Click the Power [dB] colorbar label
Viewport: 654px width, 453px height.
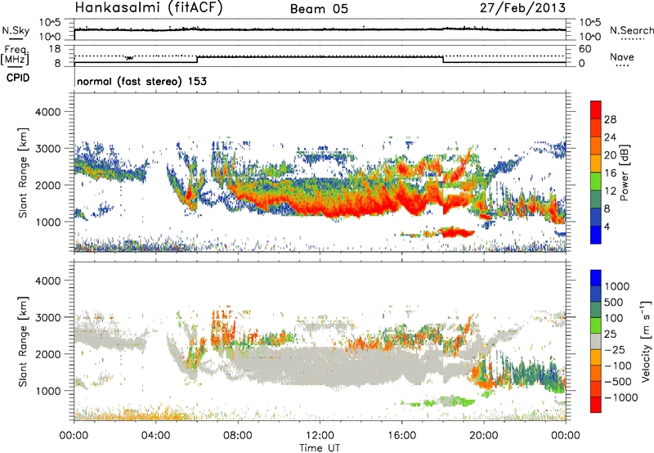click(625, 173)
